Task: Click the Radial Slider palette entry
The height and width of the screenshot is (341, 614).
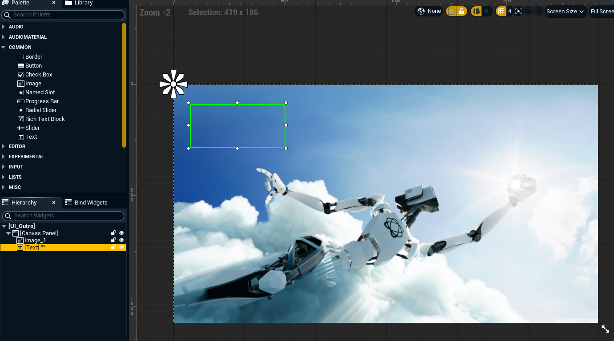Action: coord(40,110)
